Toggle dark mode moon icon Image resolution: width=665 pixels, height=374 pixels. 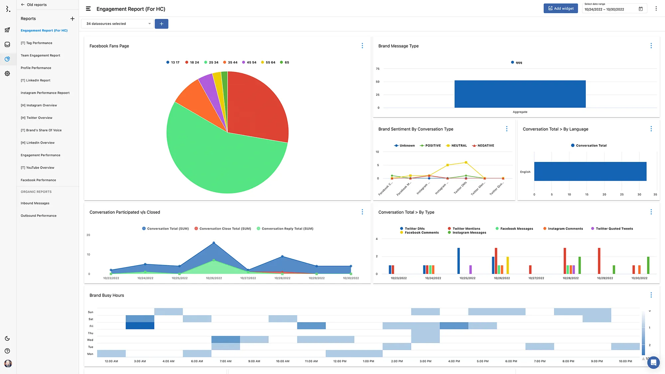[7, 338]
